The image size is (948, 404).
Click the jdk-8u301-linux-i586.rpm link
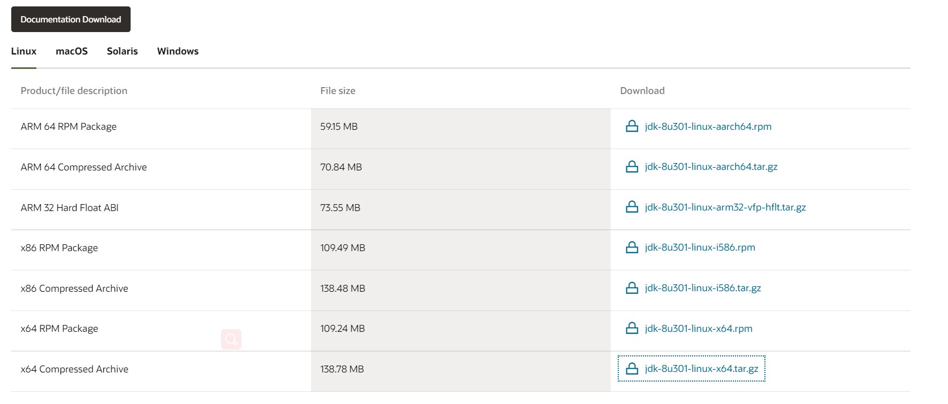[x=700, y=247]
